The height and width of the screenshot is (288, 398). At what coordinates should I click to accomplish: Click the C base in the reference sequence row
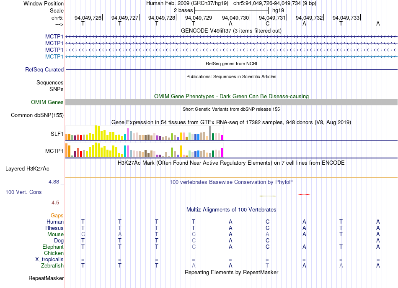click(267, 24)
